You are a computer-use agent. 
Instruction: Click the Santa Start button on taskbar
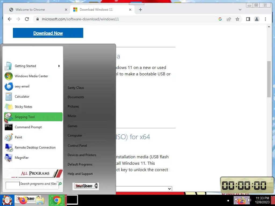[7, 200]
